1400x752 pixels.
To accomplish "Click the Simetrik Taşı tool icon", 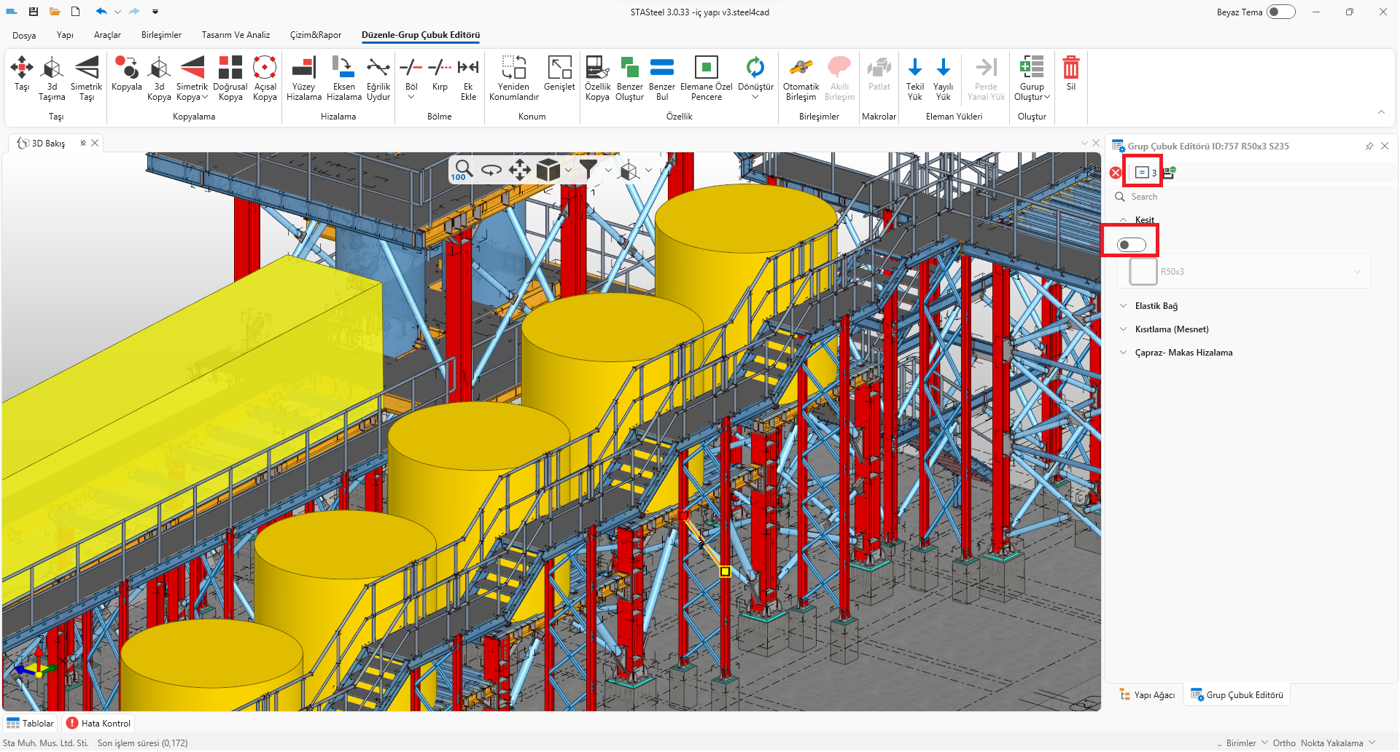I will pyautogui.click(x=86, y=69).
